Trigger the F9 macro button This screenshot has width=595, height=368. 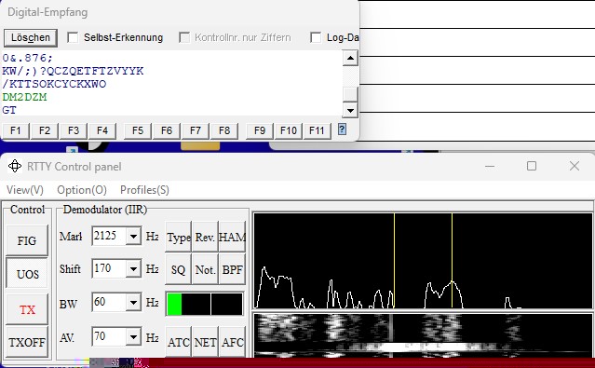(x=260, y=131)
